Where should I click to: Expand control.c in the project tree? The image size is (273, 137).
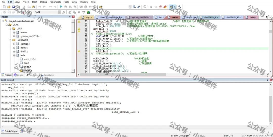click(x=14, y=44)
